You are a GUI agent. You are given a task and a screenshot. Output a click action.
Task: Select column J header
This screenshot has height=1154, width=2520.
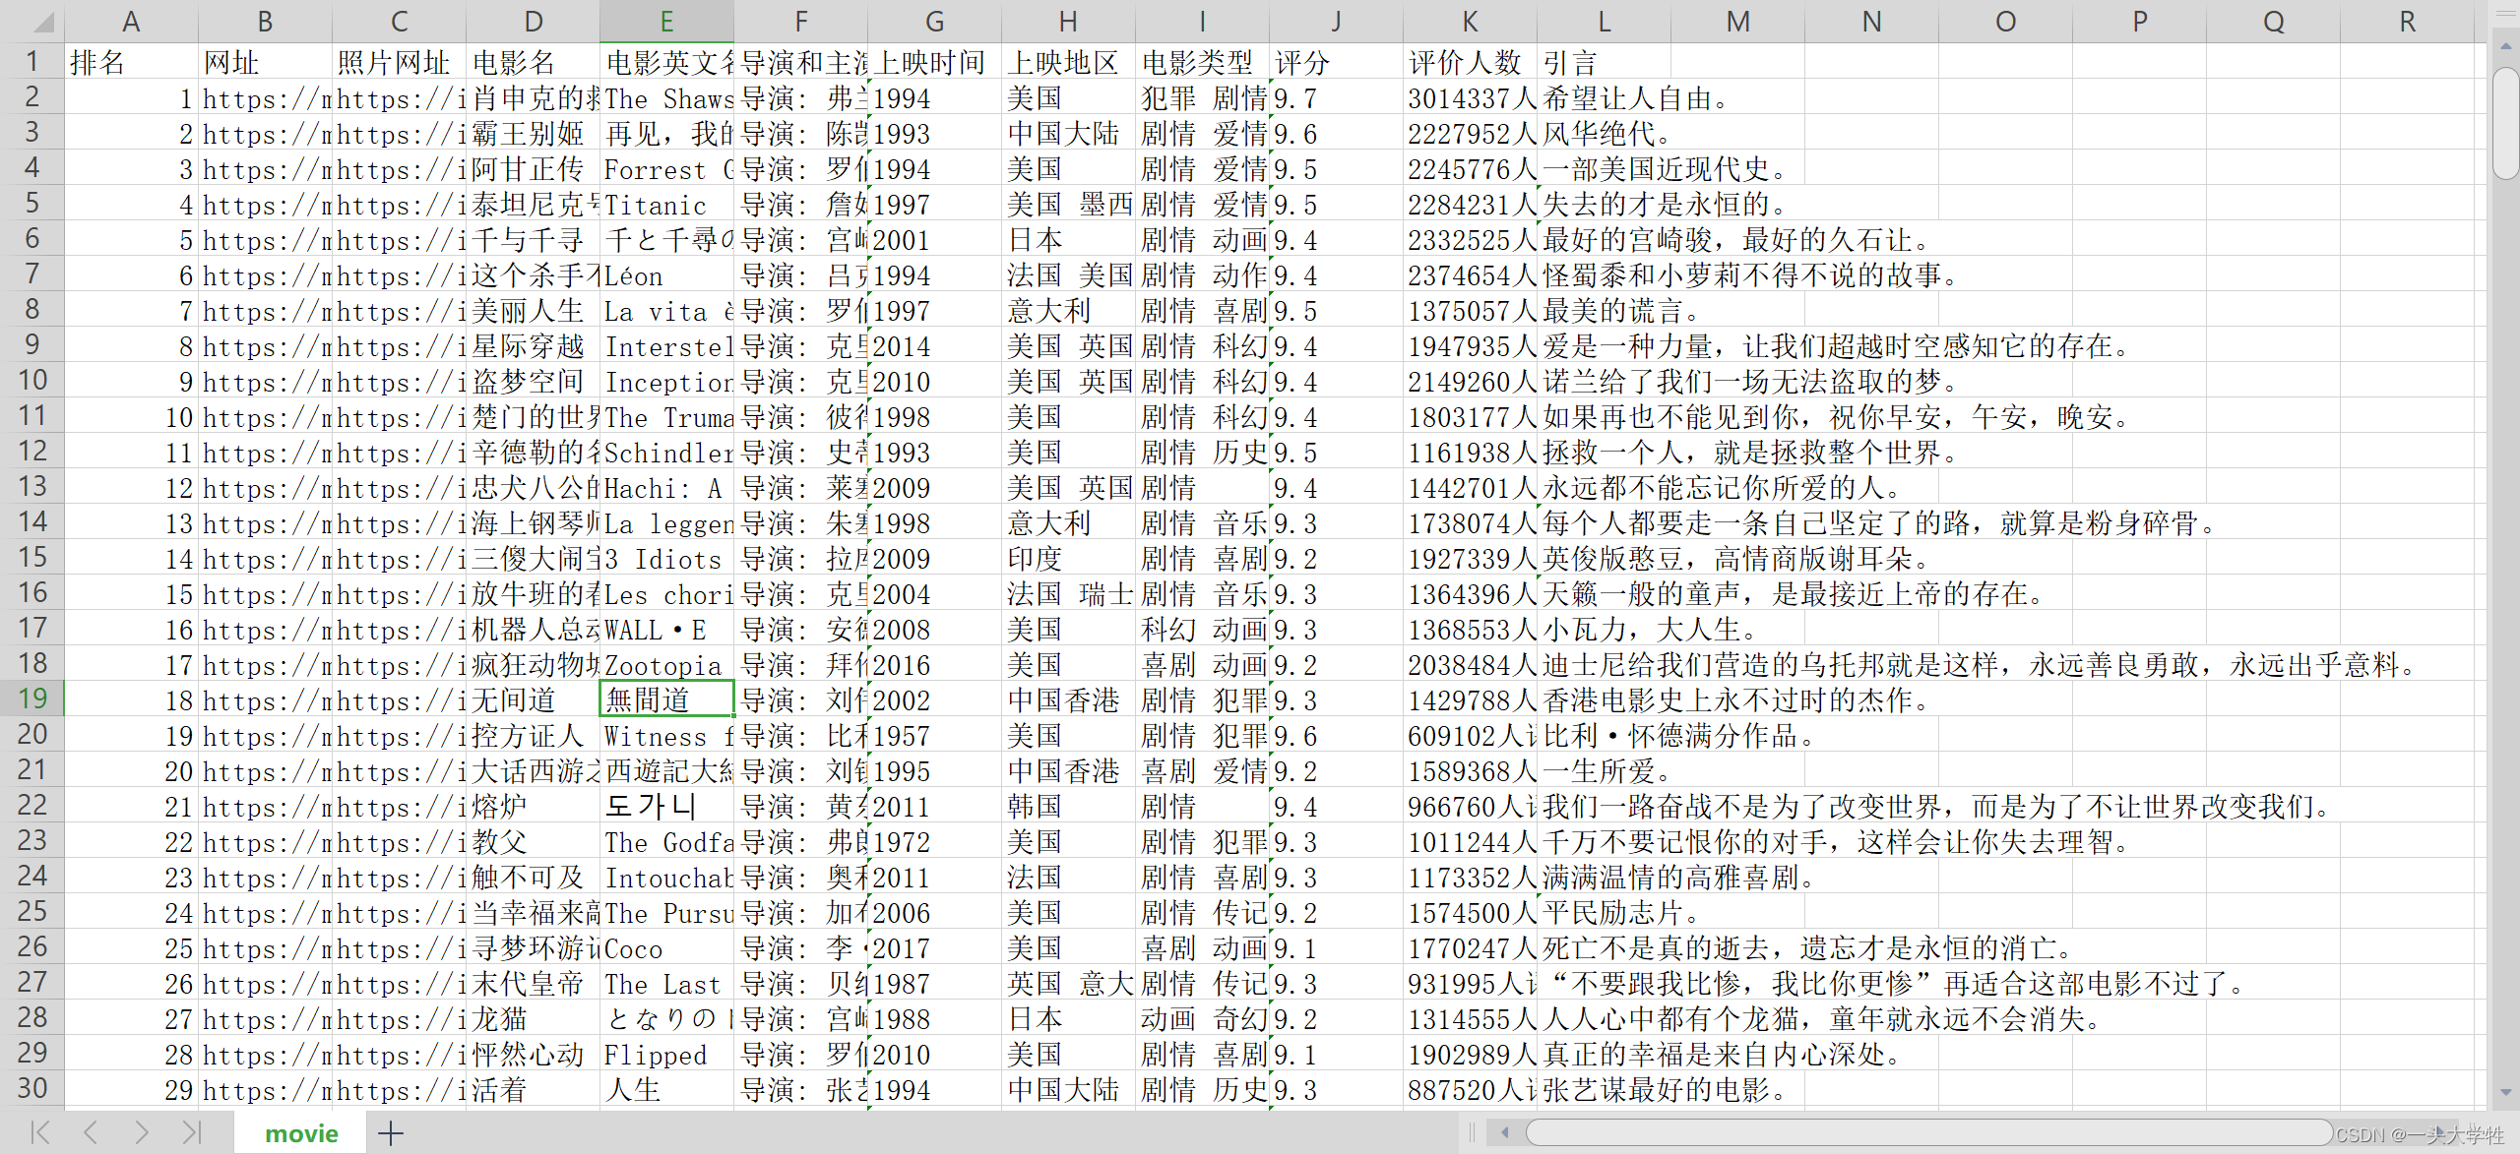1336,22
